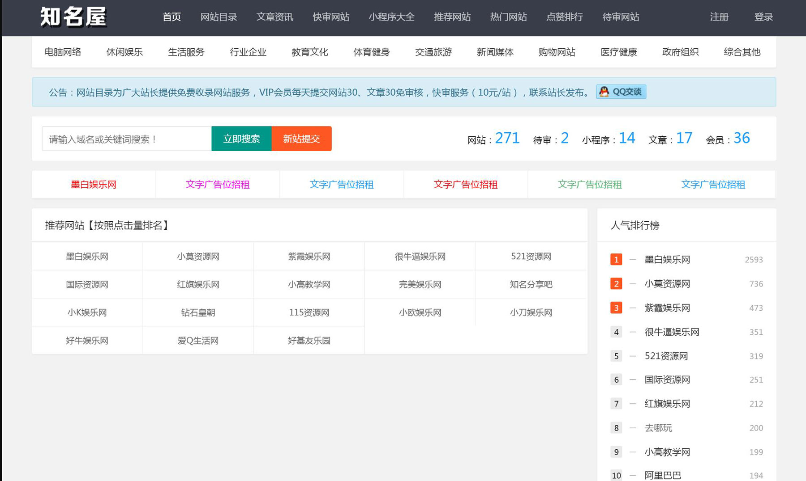Switch to the 电脑网络 category
This screenshot has height=481, width=806.
63,52
